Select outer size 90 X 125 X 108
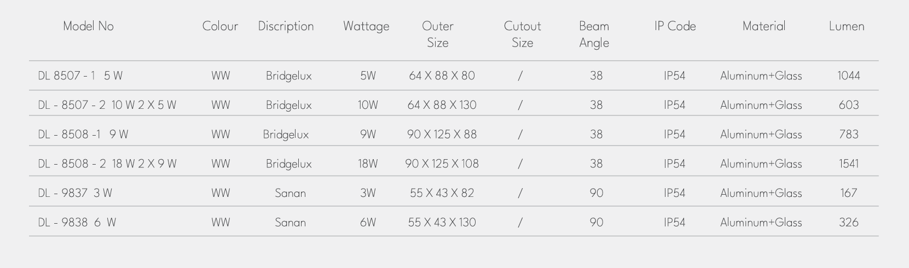The height and width of the screenshot is (268, 909). (442, 164)
